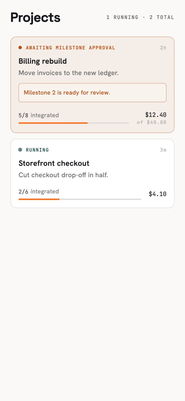Image resolution: width=185 pixels, height=401 pixels.
Task: Click the 3m timestamp on Storefront checkout
Action: pos(163,150)
